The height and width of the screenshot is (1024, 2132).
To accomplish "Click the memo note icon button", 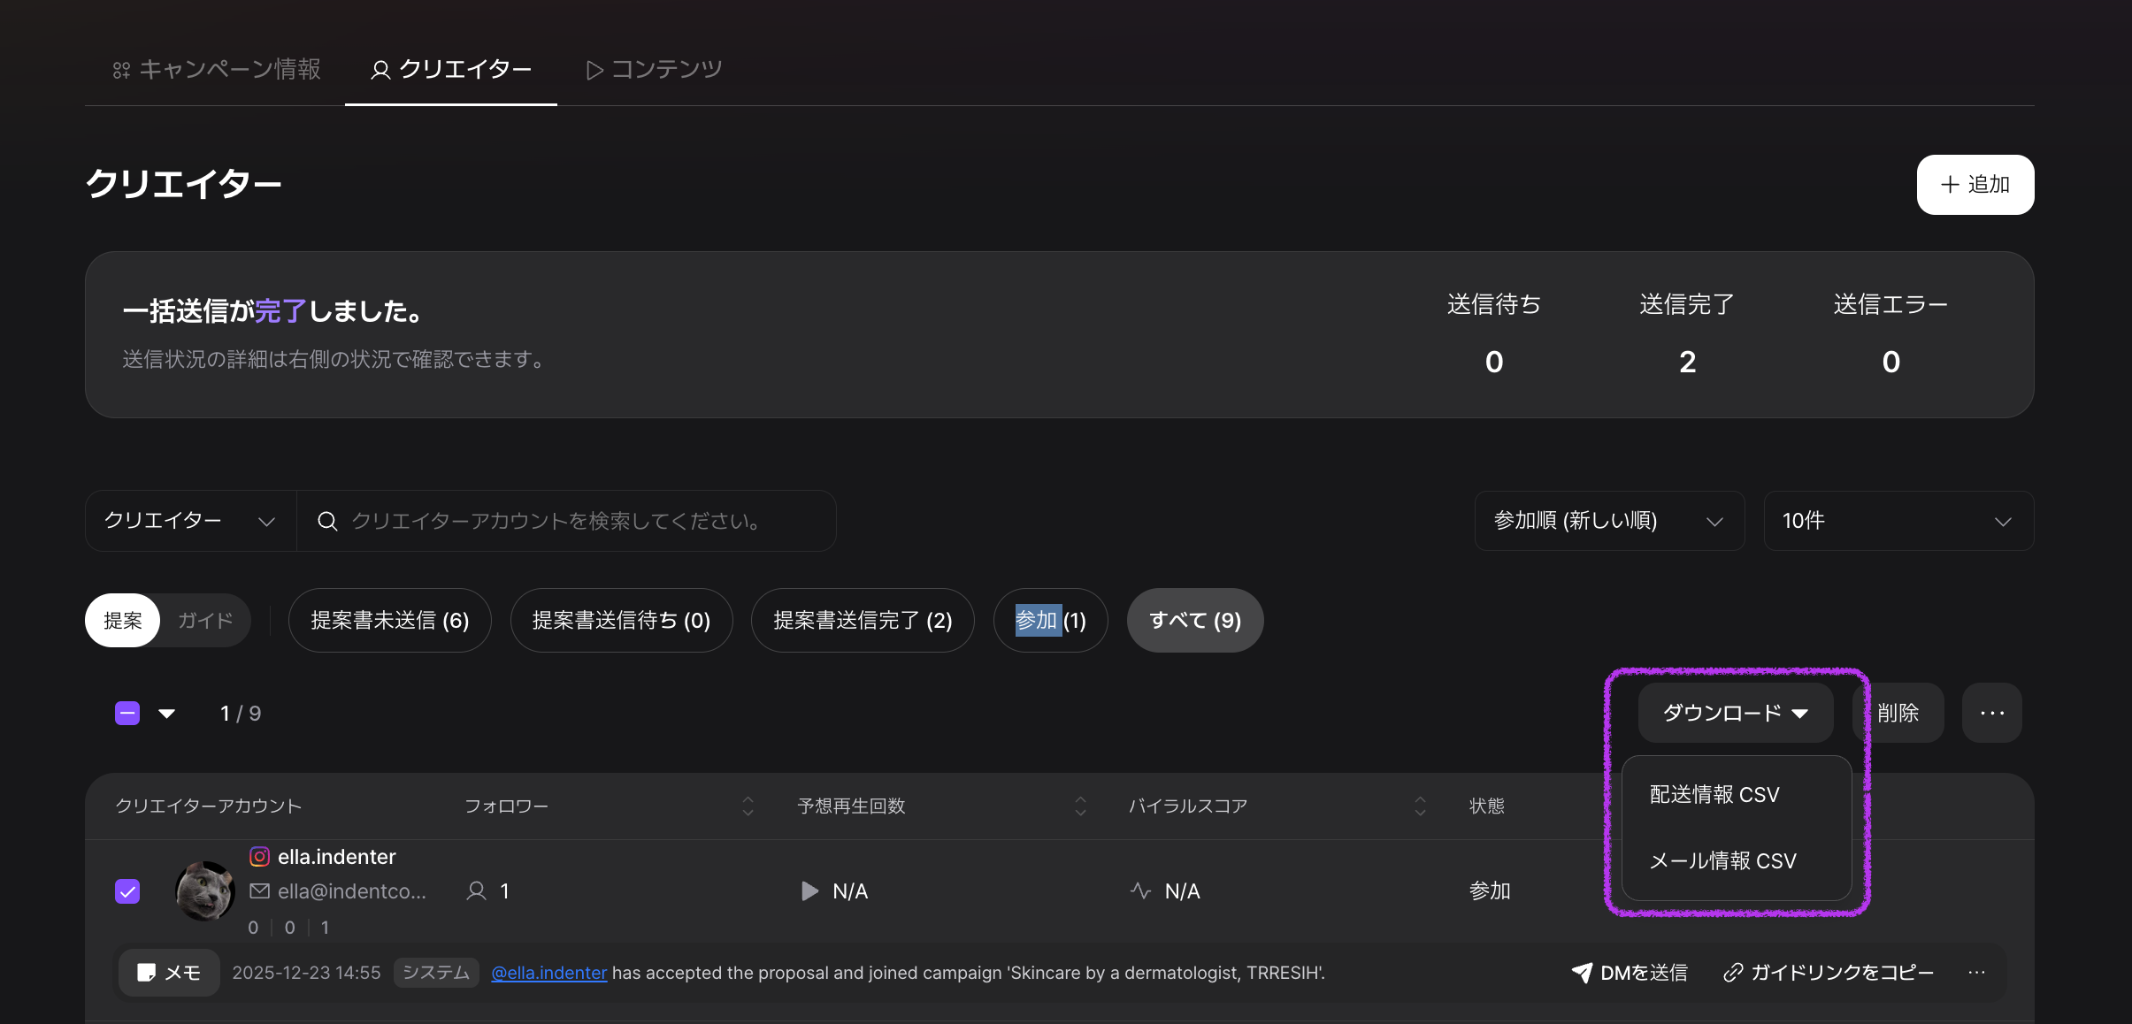I will tap(168, 973).
